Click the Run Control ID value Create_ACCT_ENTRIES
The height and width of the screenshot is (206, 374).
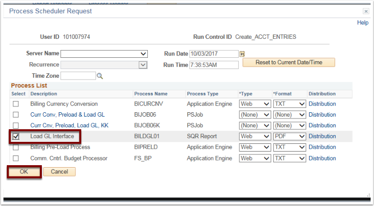point(266,37)
